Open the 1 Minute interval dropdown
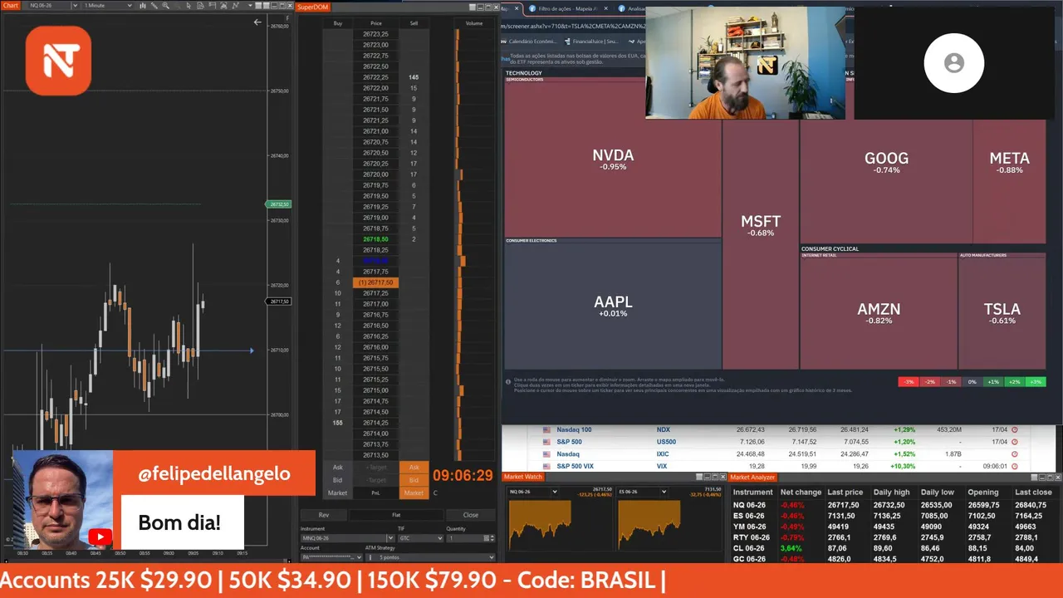 (107, 5)
